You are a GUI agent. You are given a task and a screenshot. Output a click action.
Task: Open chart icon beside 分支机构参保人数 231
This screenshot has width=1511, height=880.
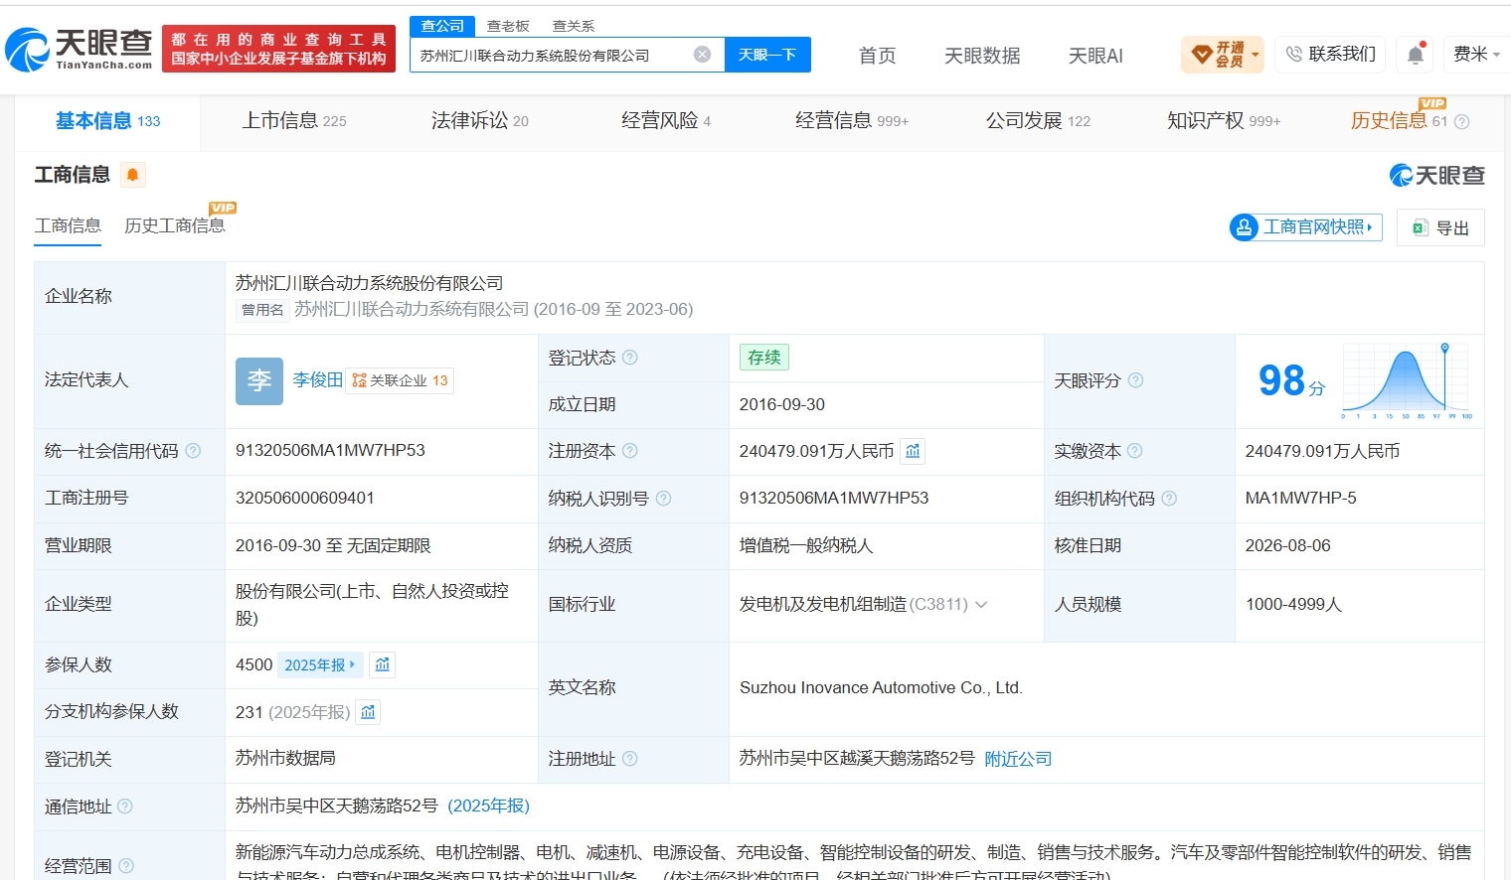pos(369,712)
